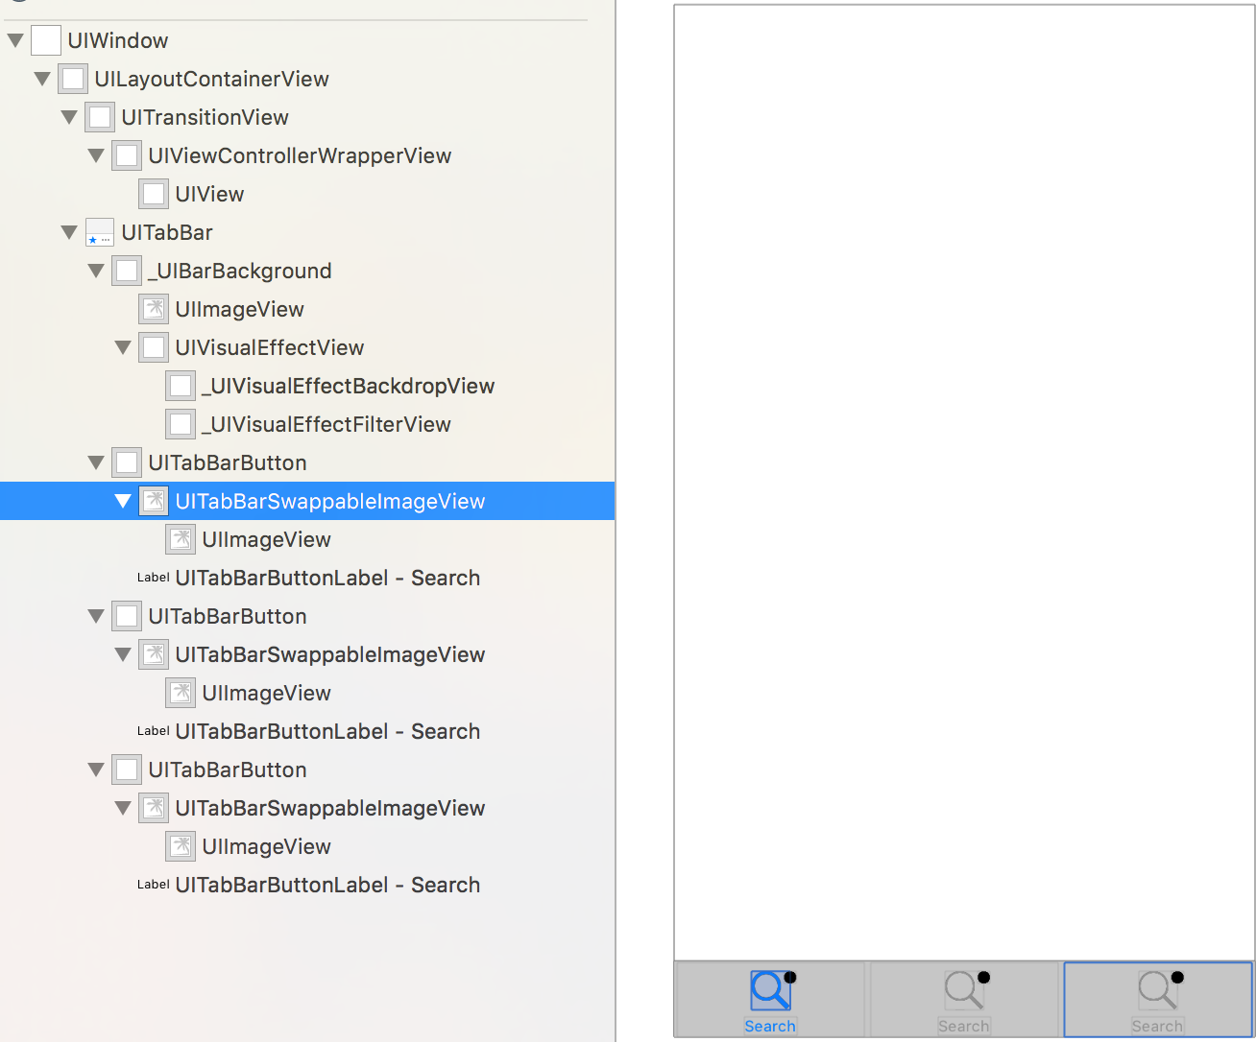Click the UIImageView icon under the second swappable image view

click(181, 693)
